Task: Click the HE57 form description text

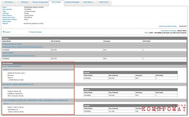Action: coord(168,33)
